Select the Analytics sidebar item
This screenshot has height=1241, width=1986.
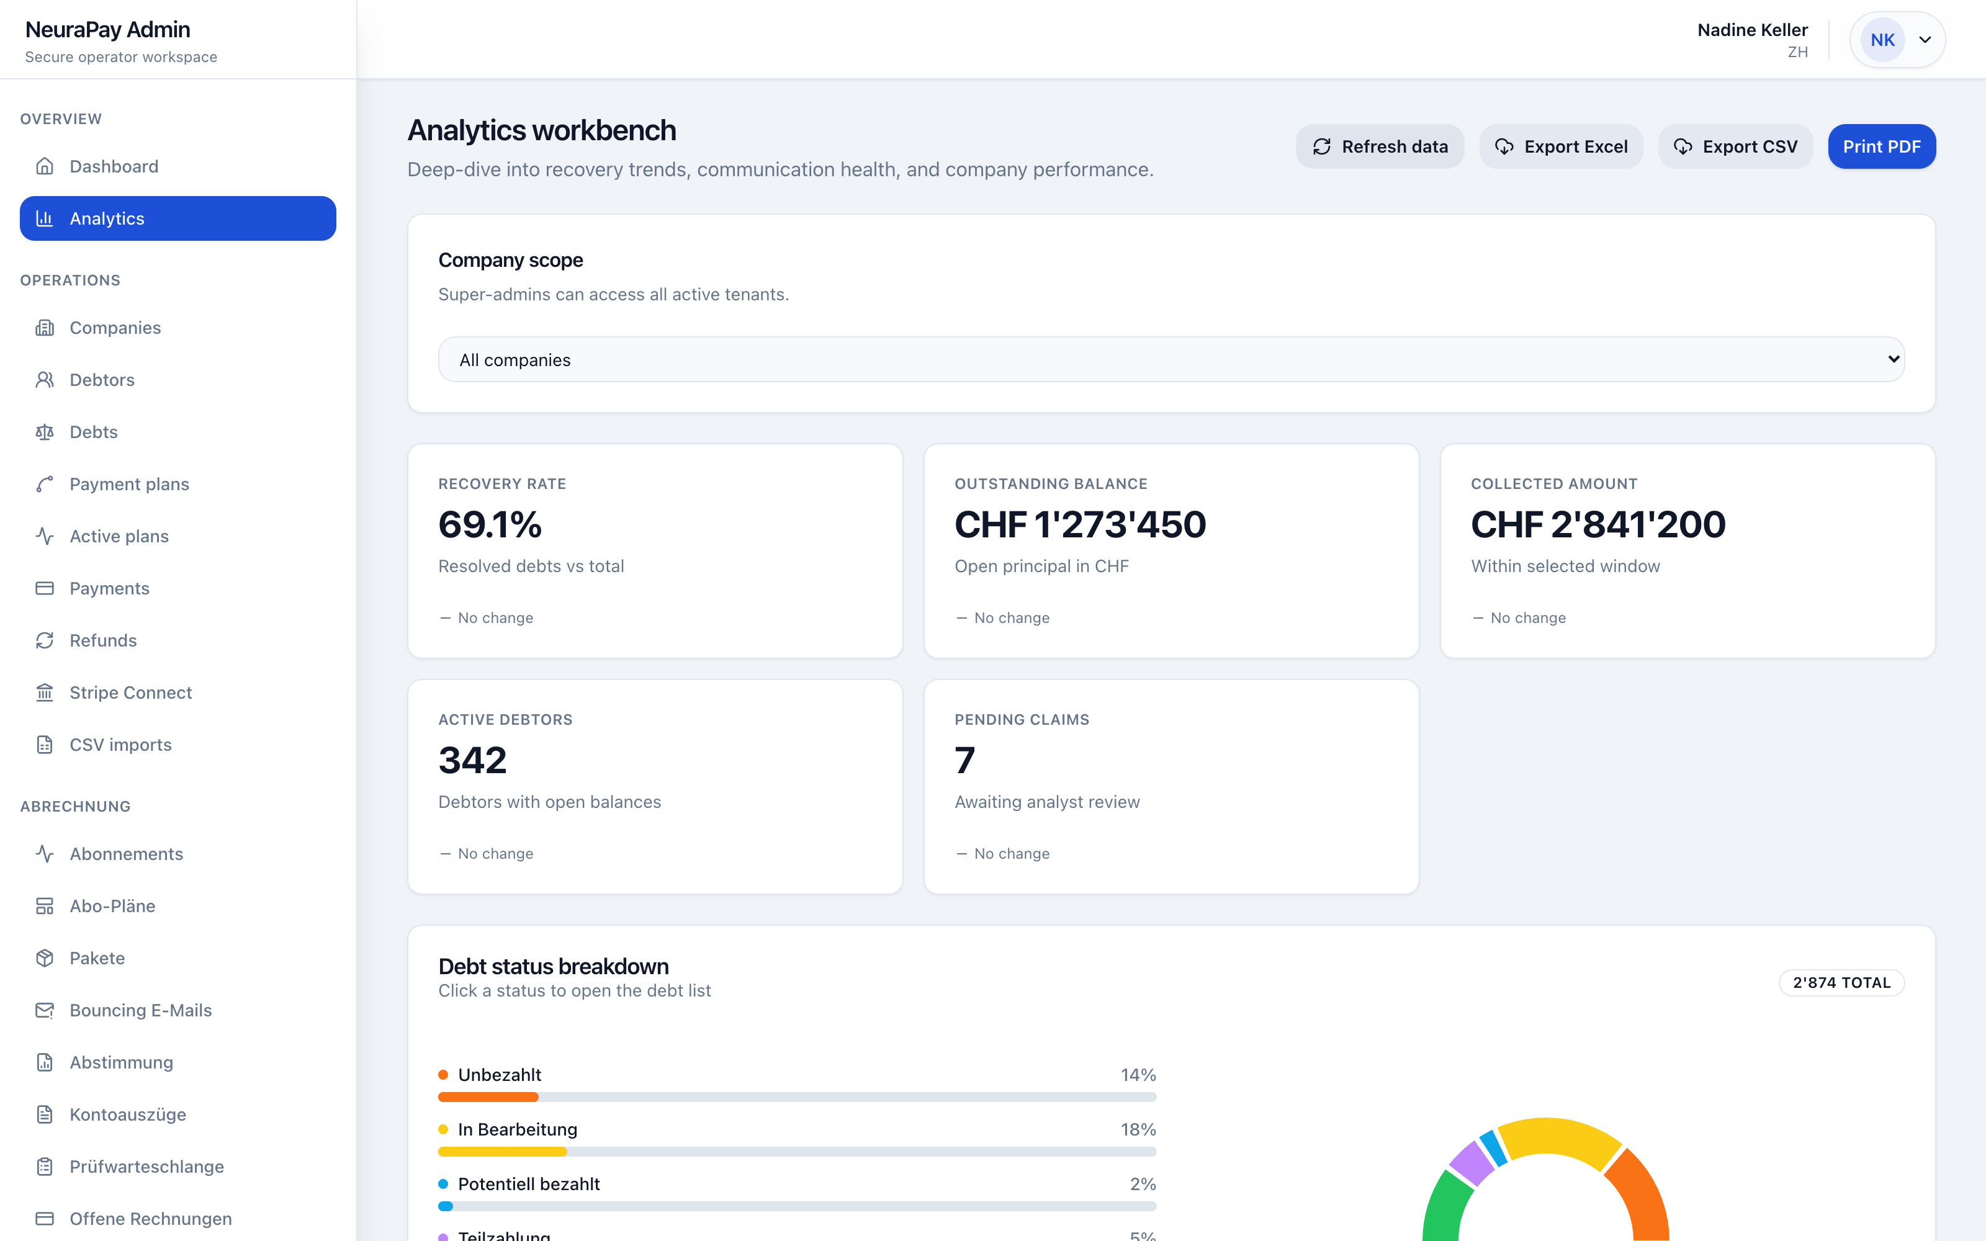point(178,218)
